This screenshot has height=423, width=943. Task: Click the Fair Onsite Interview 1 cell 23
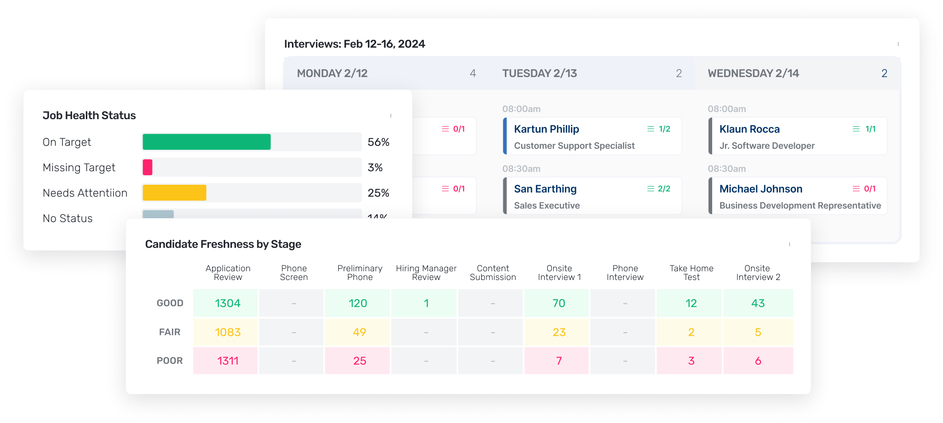pos(558,332)
